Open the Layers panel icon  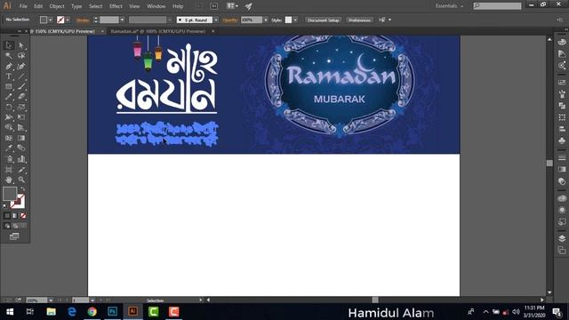pyautogui.click(x=562, y=238)
